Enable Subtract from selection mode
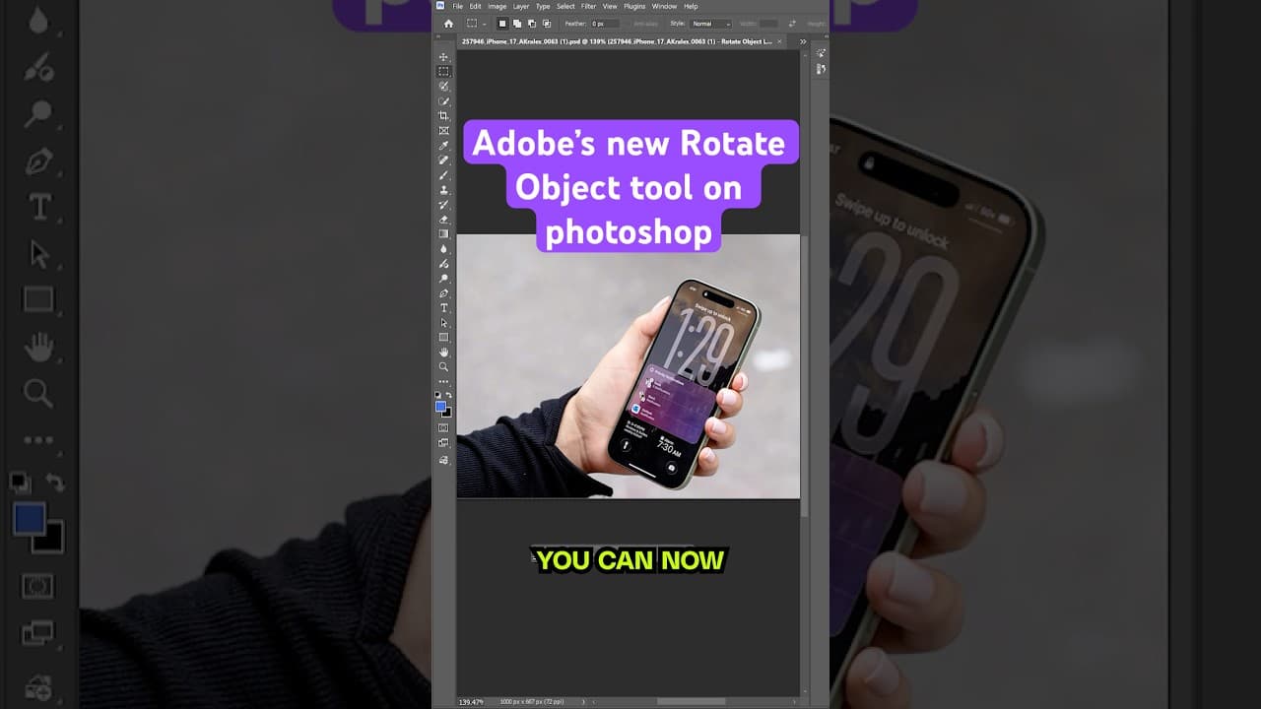This screenshot has height=709, width=1261. click(x=531, y=23)
